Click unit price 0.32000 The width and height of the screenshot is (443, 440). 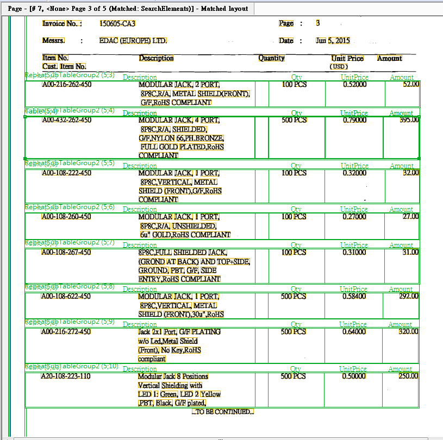354,173
